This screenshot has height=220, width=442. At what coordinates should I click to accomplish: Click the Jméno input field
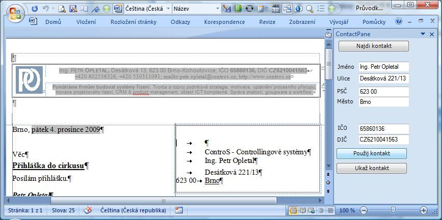coord(383,67)
